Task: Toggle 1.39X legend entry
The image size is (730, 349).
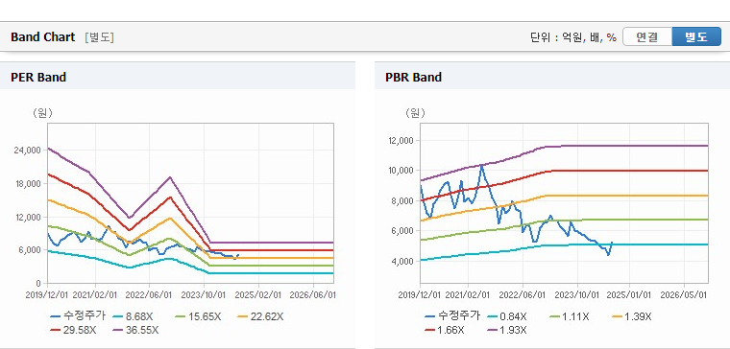Action: 631,316
